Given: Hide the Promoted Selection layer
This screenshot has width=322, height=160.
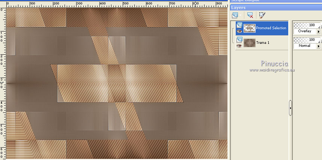Looking at the screenshot, I should [x=239, y=31].
